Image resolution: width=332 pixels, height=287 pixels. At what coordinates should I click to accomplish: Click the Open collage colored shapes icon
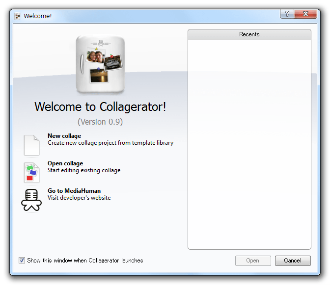[31, 173]
